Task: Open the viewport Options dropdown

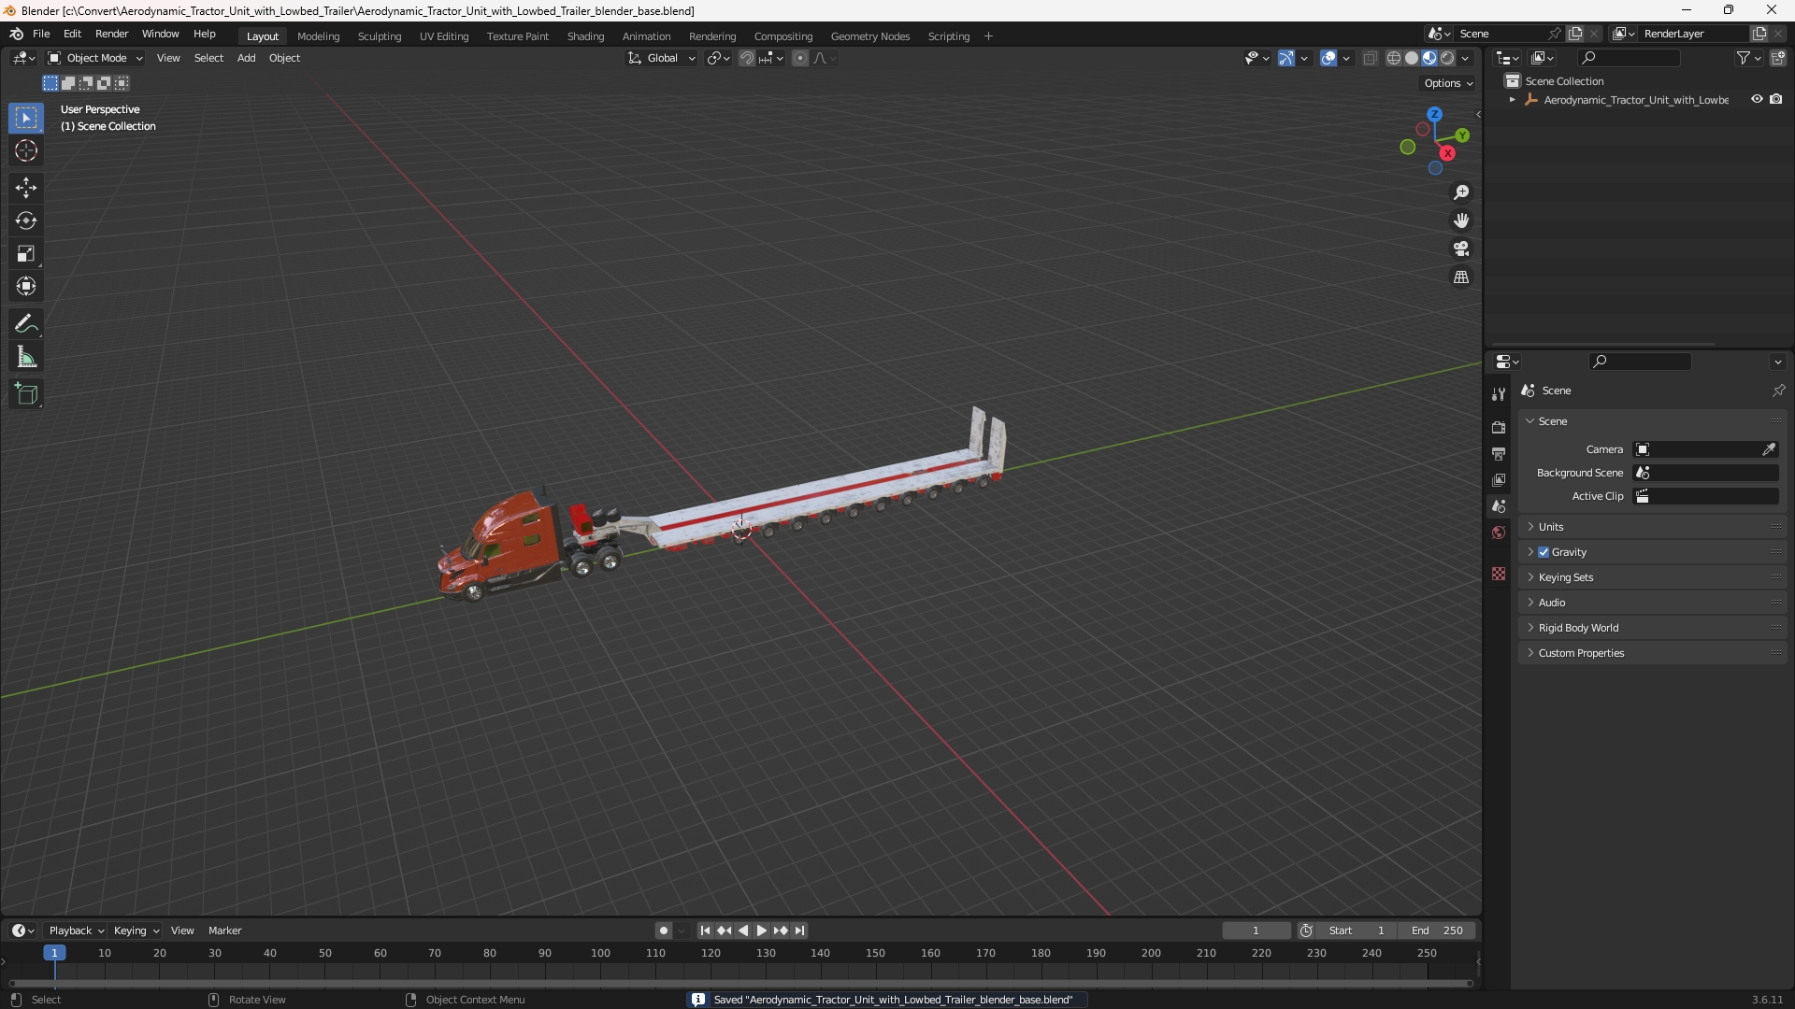Action: tap(1448, 83)
